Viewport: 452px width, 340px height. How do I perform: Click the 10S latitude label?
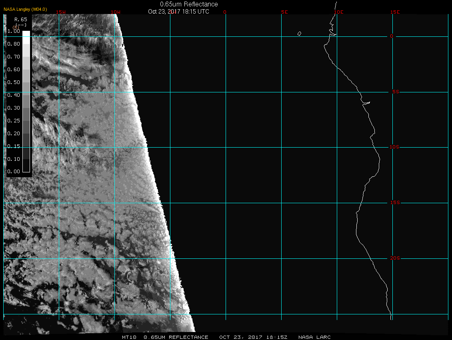394,147
